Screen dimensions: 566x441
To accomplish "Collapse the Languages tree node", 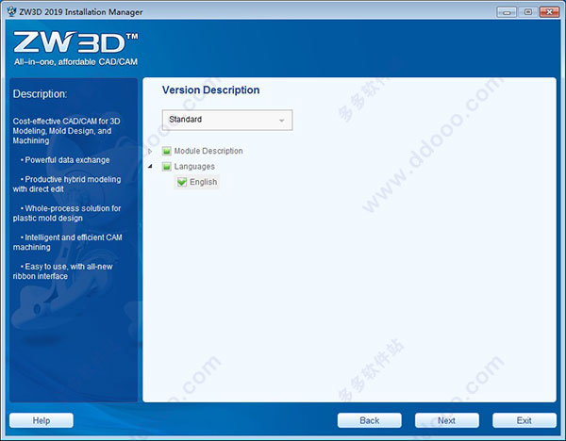I will click(x=150, y=166).
